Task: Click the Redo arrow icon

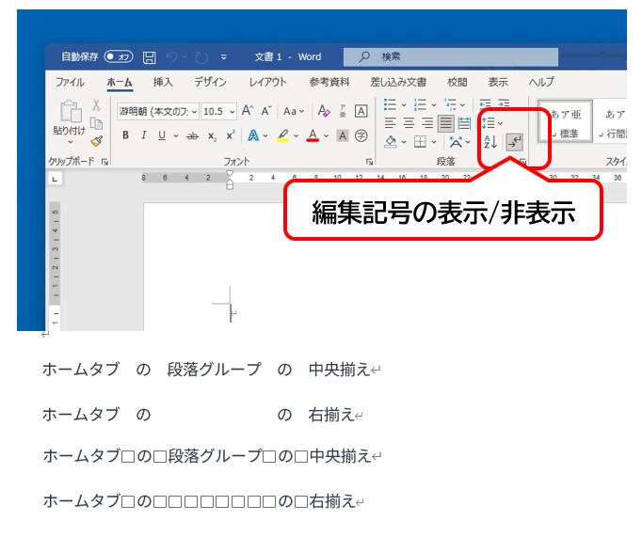Action: tap(201, 57)
